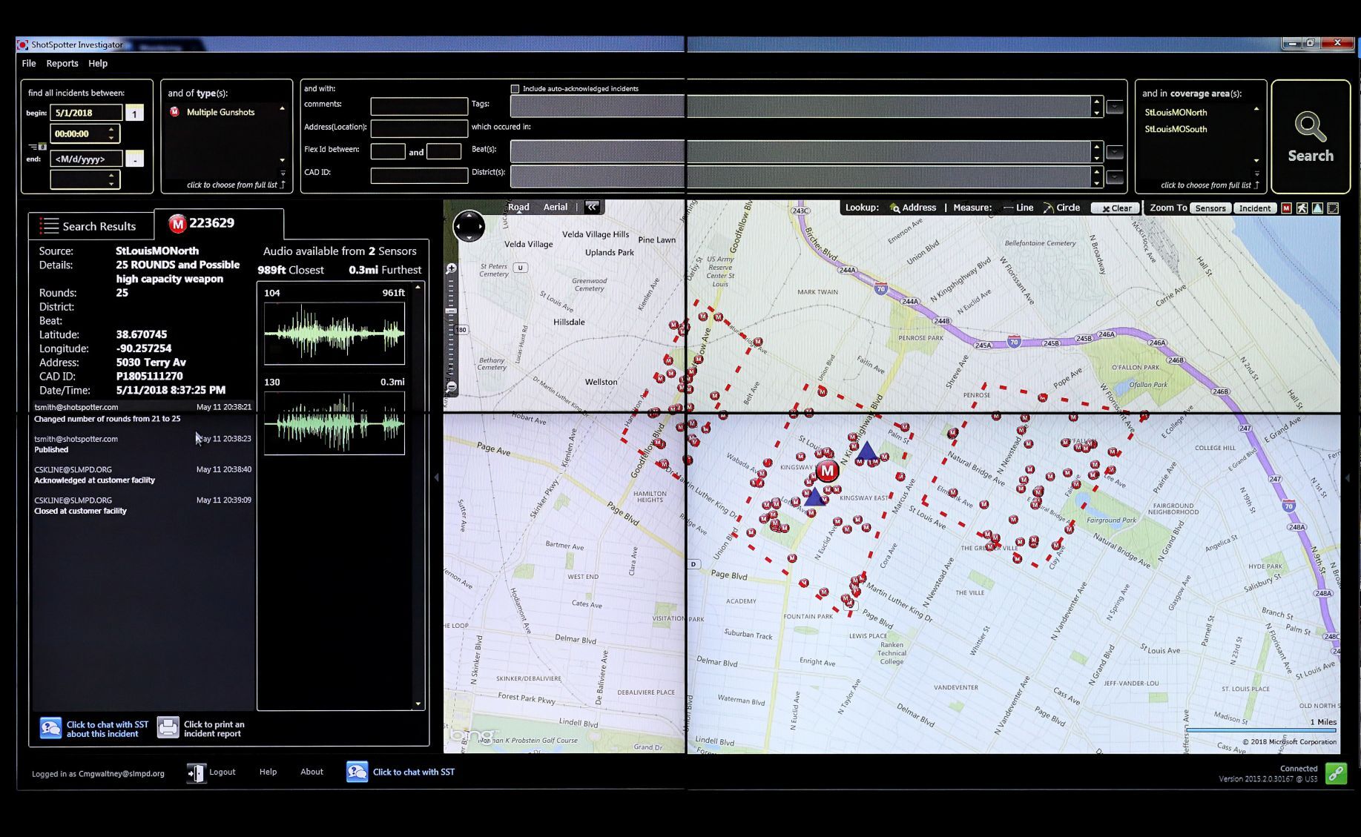Click the printer incident report icon
The width and height of the screenshot is (1361, 837).
[x=168, y=728]
